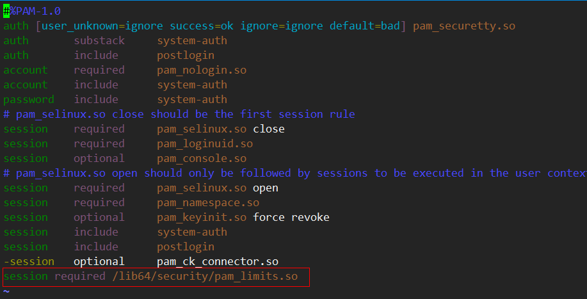Click the green cursor block at #%PAM-1.0

pyautogui.click(x=6, y=12)
